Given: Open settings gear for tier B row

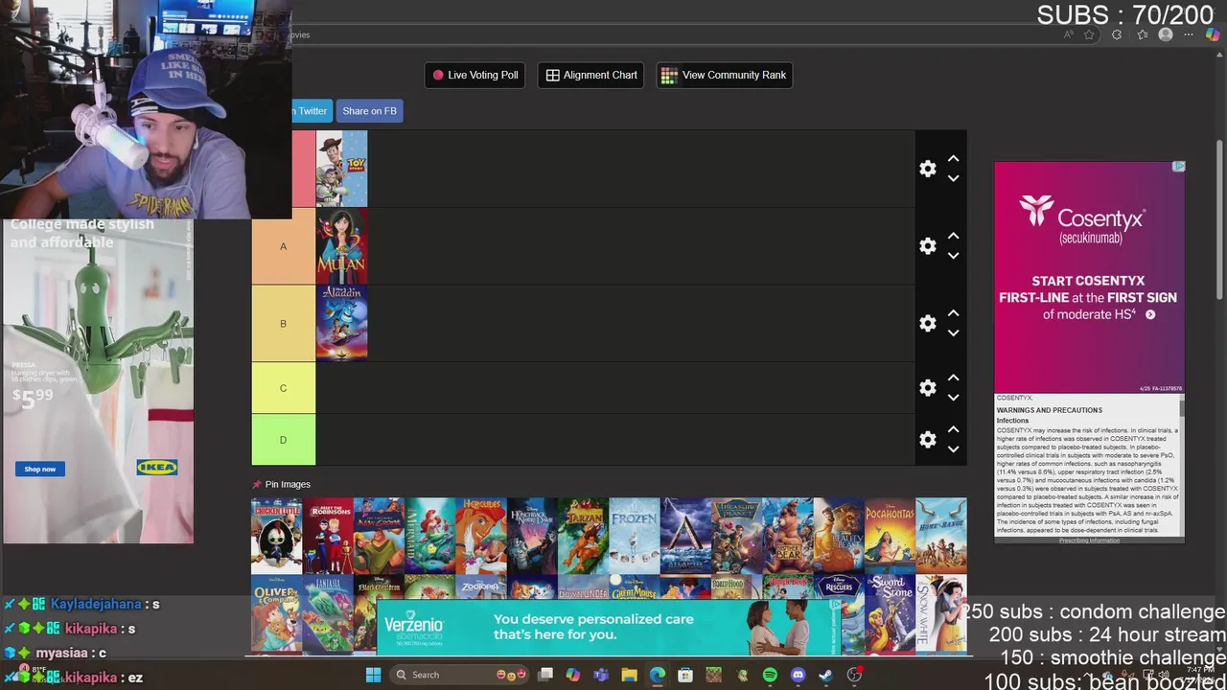Looking at the screenshot, I should (x=927, y=324).
